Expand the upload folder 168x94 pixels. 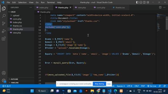tap(21, 15)
